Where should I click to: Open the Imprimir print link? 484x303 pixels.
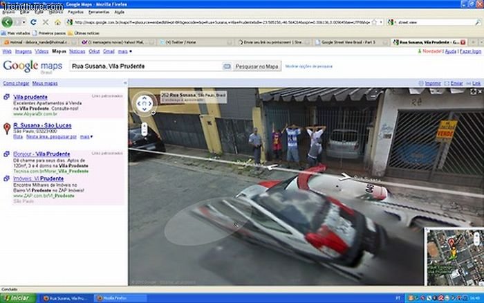[433, 83]
